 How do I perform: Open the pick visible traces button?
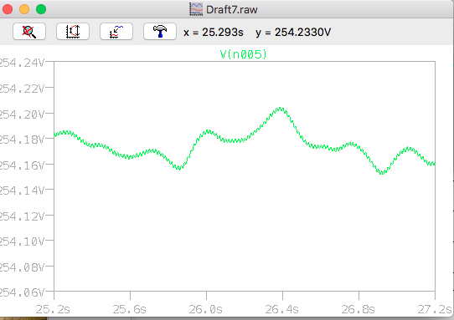click(116, 32)
